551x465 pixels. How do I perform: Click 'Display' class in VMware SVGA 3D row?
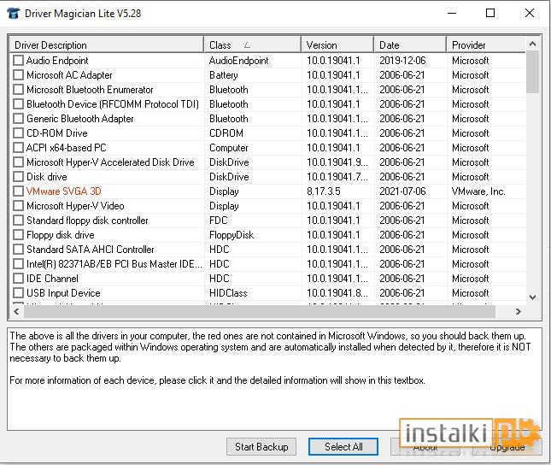[x=224, y=191]
